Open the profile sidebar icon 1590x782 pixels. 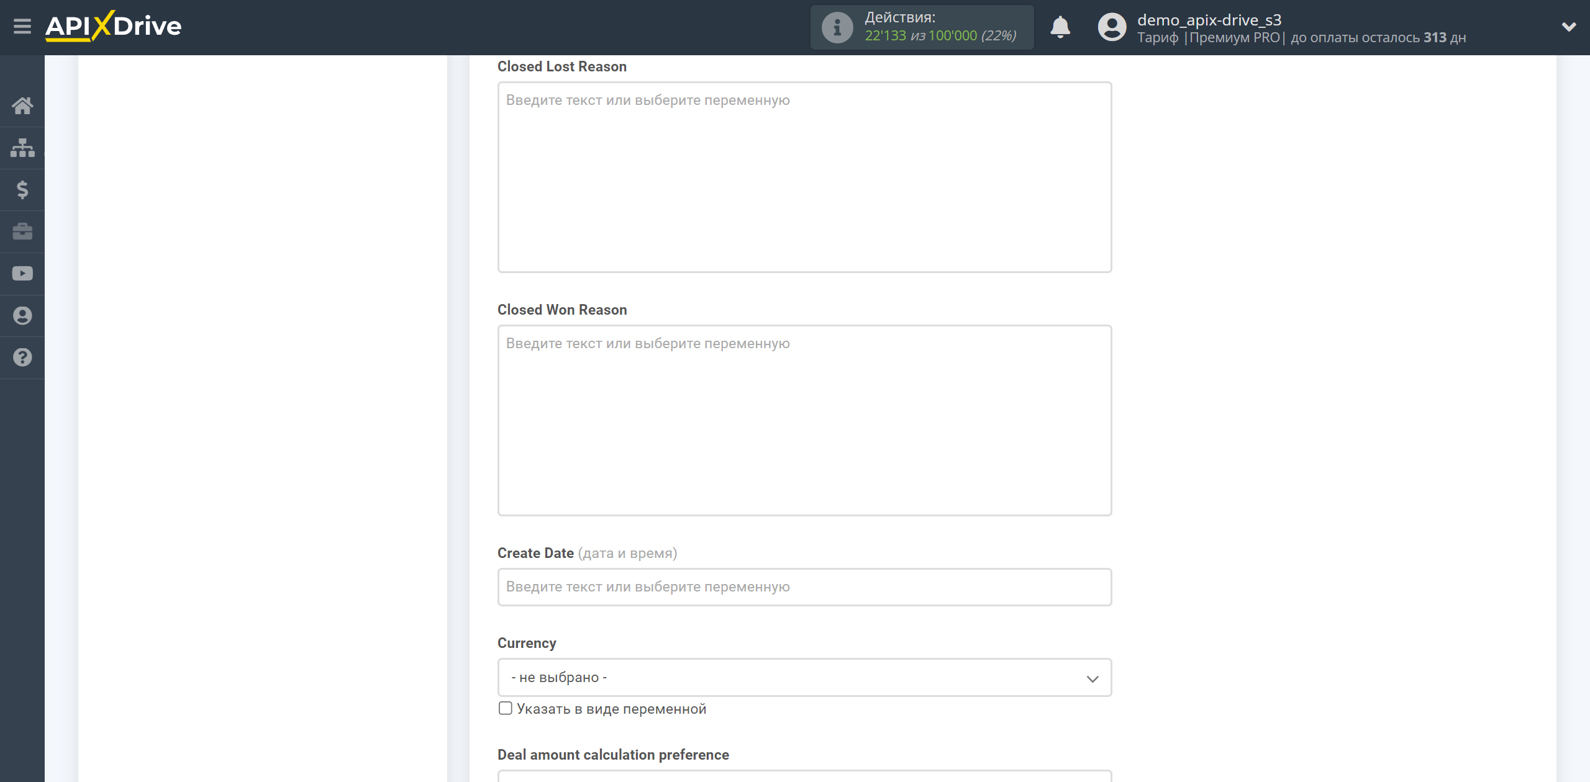click(x=22, y=315)
